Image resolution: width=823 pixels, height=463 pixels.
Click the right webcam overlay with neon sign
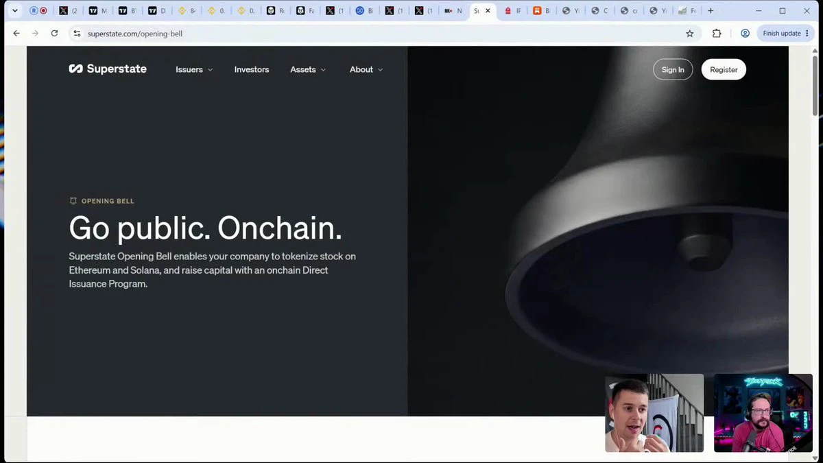pyautogui.click(x=763, y=413)
